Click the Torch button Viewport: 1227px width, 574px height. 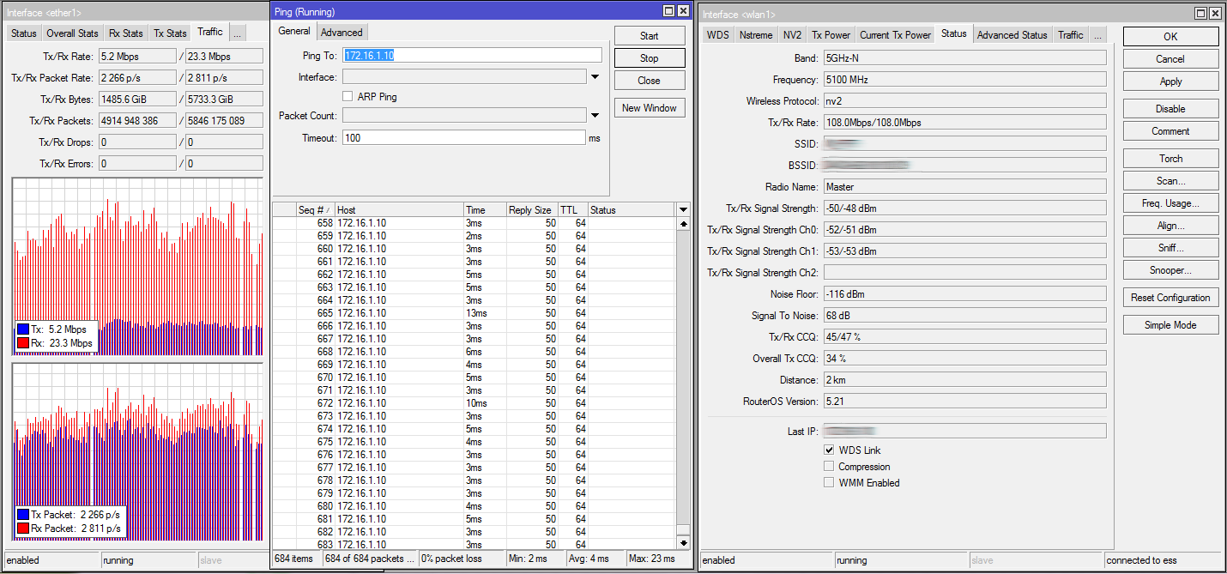(x=1170, y=159)
